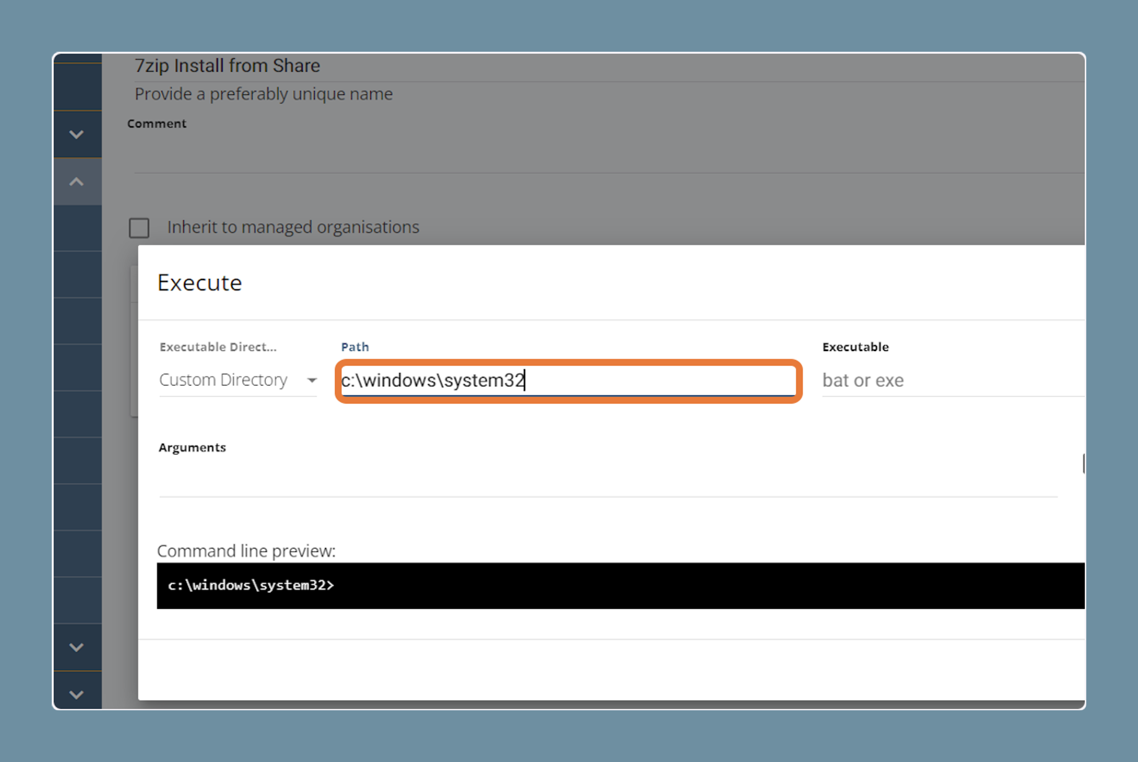Click the Execute dialog heading
Viewport: 1138px width, 762px height.
coord(200,283)
